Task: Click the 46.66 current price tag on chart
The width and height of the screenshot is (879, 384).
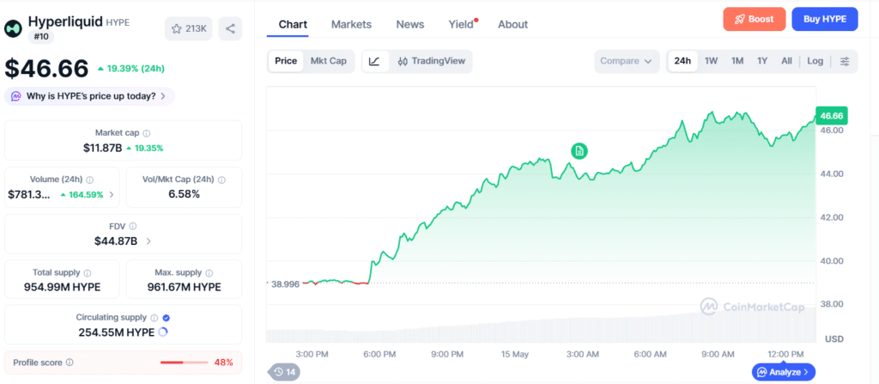Action: coord(831,116)
